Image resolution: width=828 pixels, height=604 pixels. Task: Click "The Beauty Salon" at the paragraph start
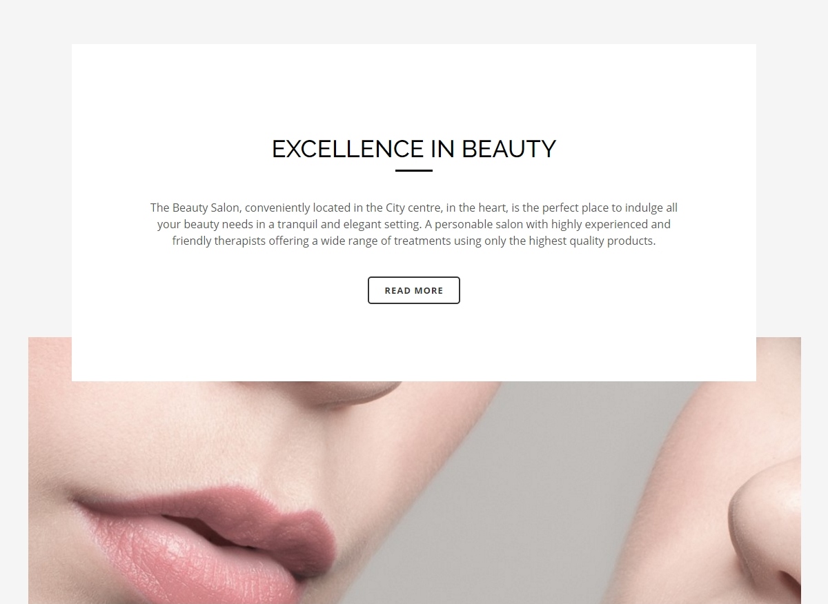(196, 208)
